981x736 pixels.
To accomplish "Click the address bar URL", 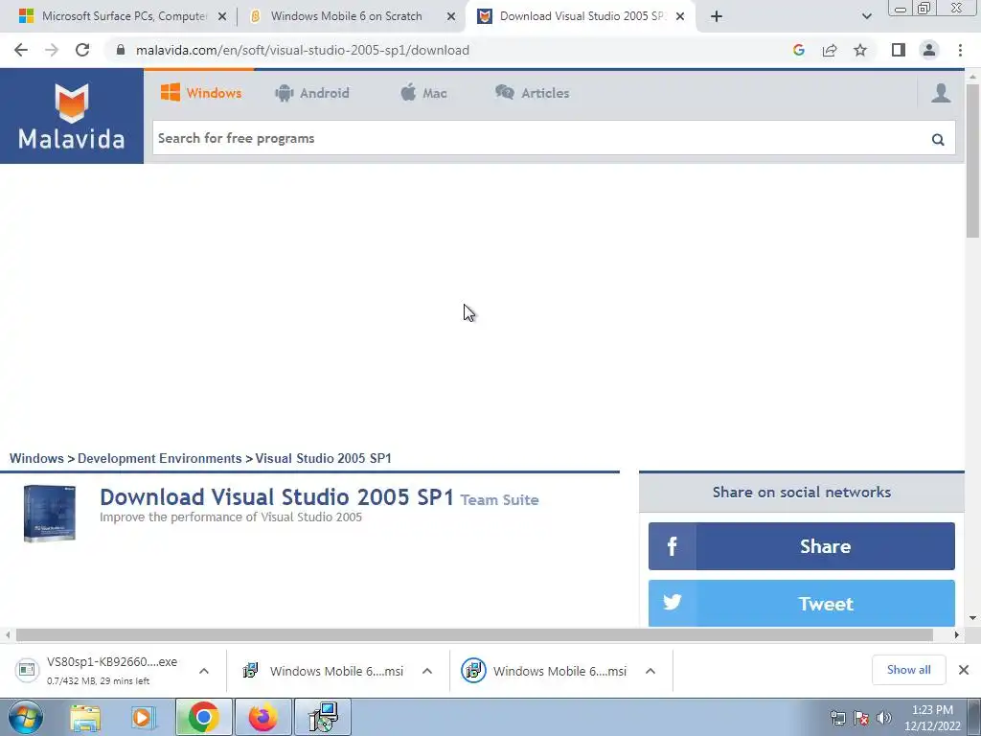I will point(303,50).
